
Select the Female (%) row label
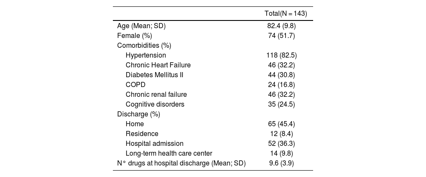coord(135,35)
